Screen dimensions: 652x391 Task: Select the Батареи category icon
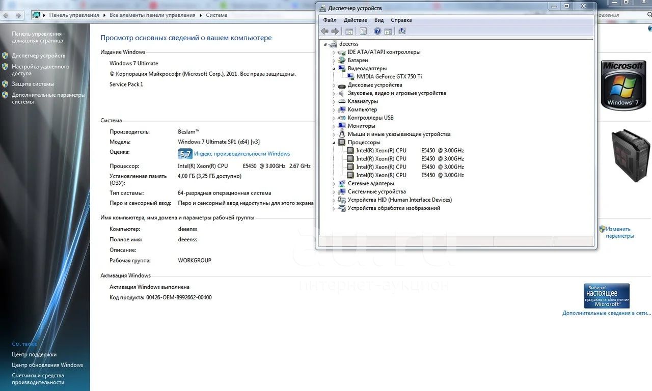[342, 60]
